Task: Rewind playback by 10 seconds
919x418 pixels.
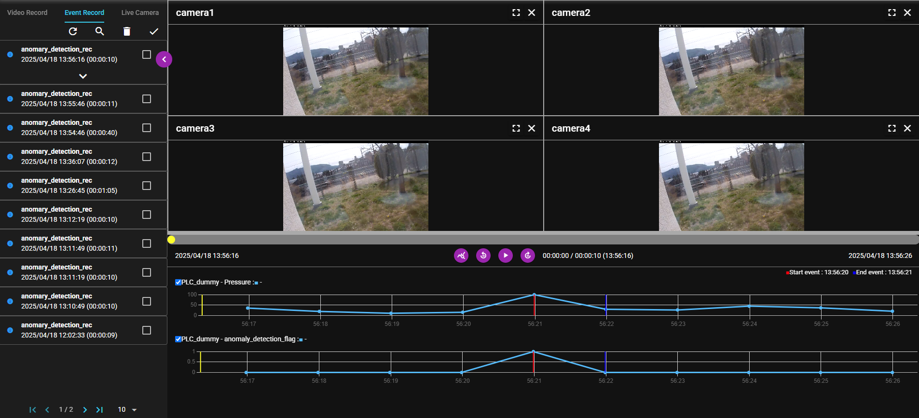Action: 483,256
